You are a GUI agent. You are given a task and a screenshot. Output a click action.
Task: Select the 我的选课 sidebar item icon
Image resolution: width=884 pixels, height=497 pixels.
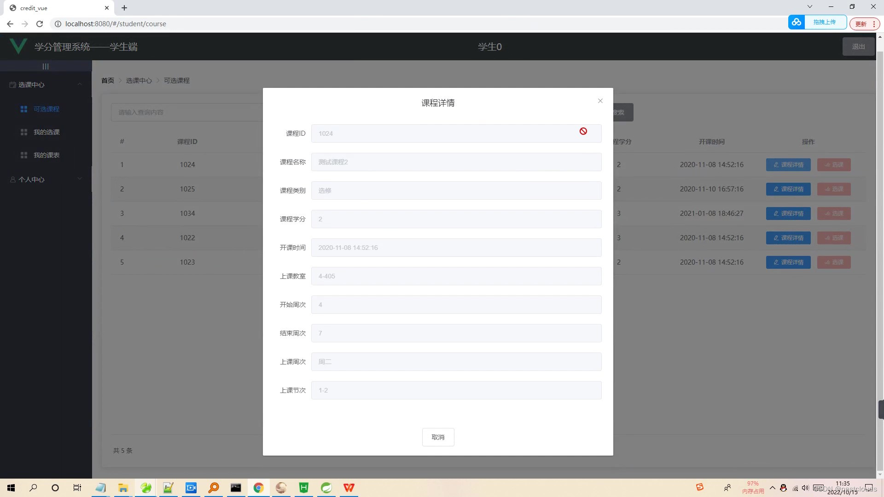pos(23,132)
